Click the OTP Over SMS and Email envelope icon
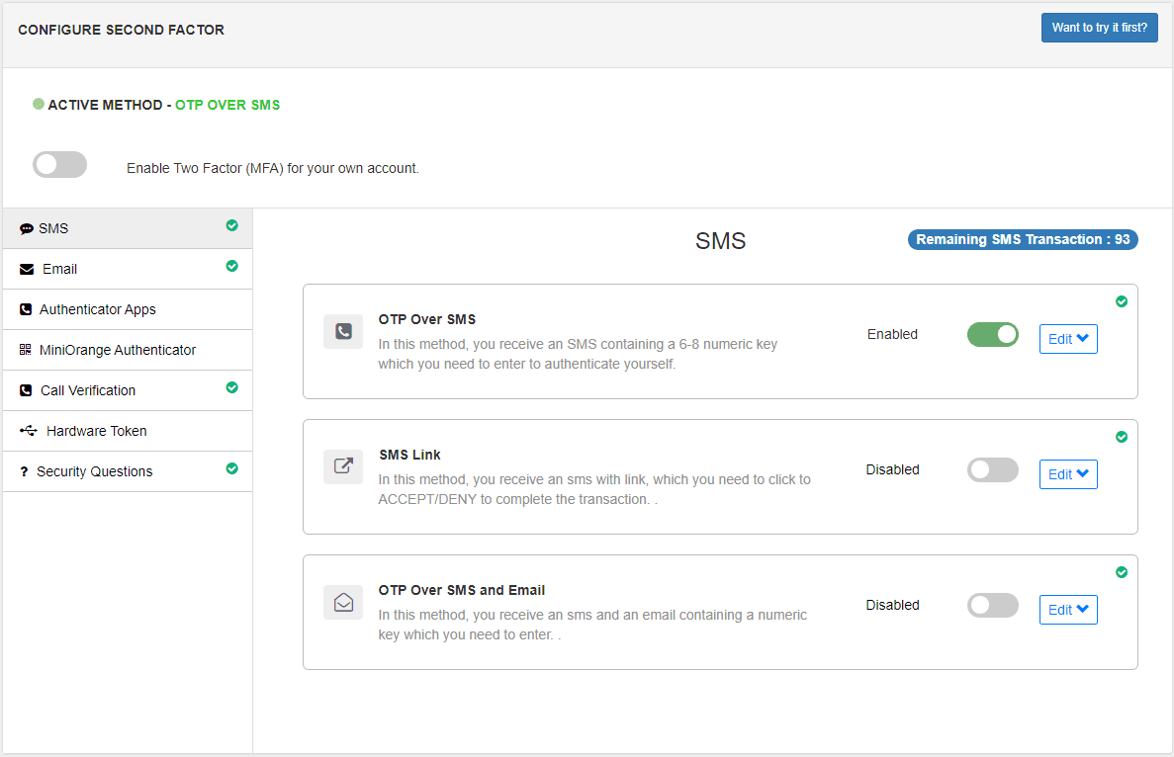The height and width of the screenshot is (757, 1174). 342,601
